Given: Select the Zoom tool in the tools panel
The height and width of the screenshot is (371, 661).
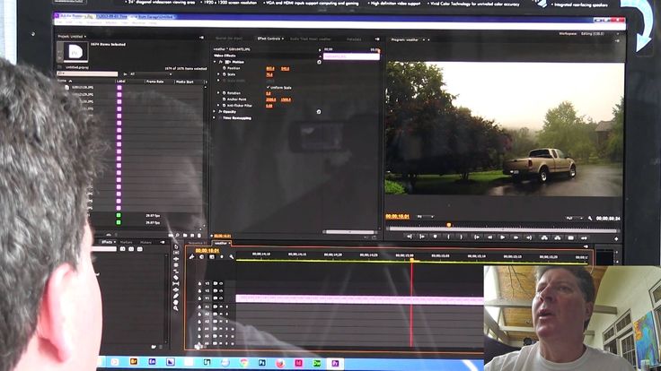Looking at the screenshot, I should tap(176, 308).
